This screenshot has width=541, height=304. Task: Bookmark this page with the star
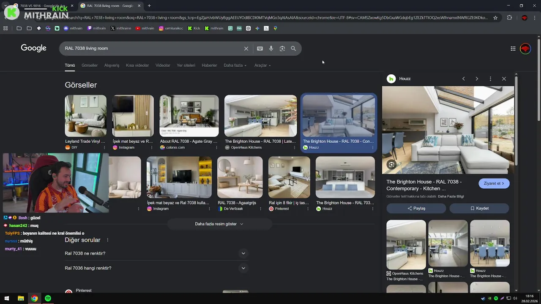[x=495, y=18]
